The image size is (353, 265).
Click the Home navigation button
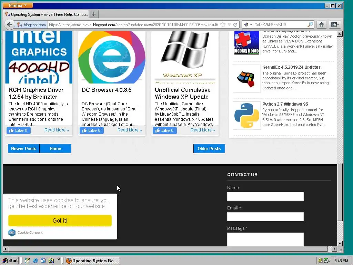56,148
